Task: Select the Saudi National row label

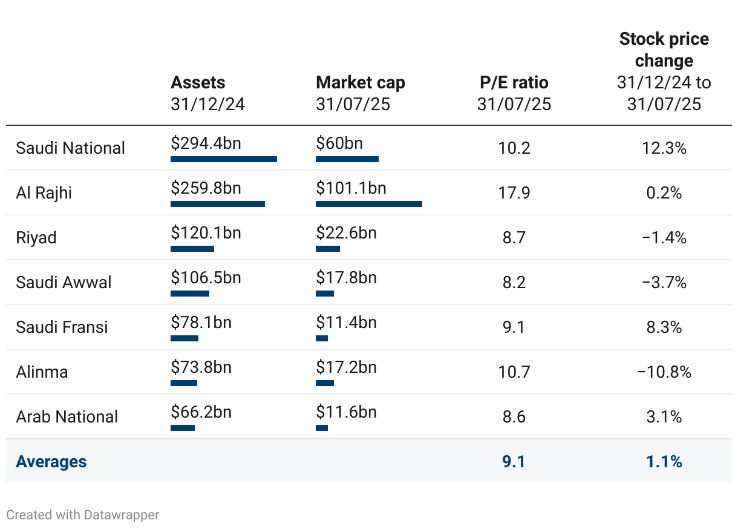Action: click(x=70, y=148)
